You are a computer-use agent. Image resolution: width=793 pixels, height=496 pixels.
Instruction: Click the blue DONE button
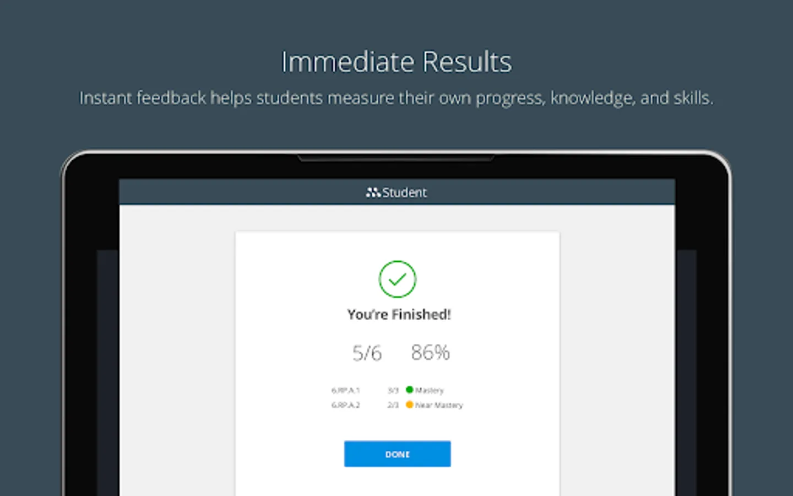point(397,454)
